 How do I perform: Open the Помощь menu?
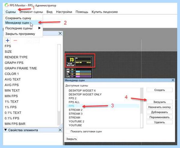click(82, 12)
